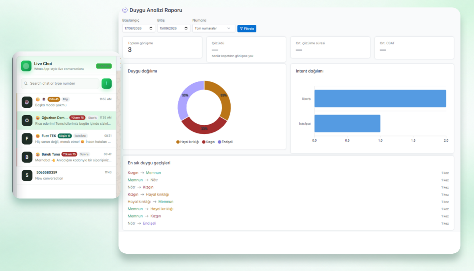Click the Sipariş bar in Intent dağılımı
Screen dimensions: 474x271
point(380,99)
